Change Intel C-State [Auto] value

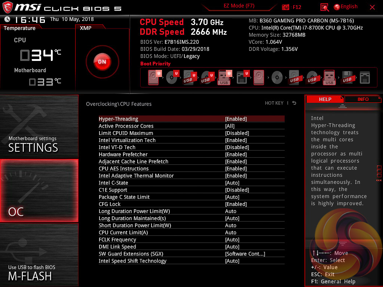(x=232, y=183)
